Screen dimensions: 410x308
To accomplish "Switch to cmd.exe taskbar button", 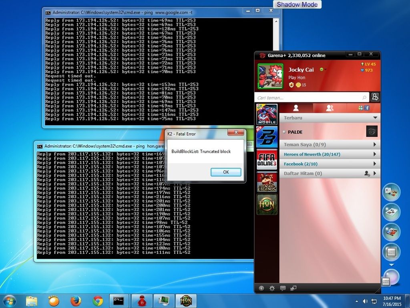I will (119, 301).
